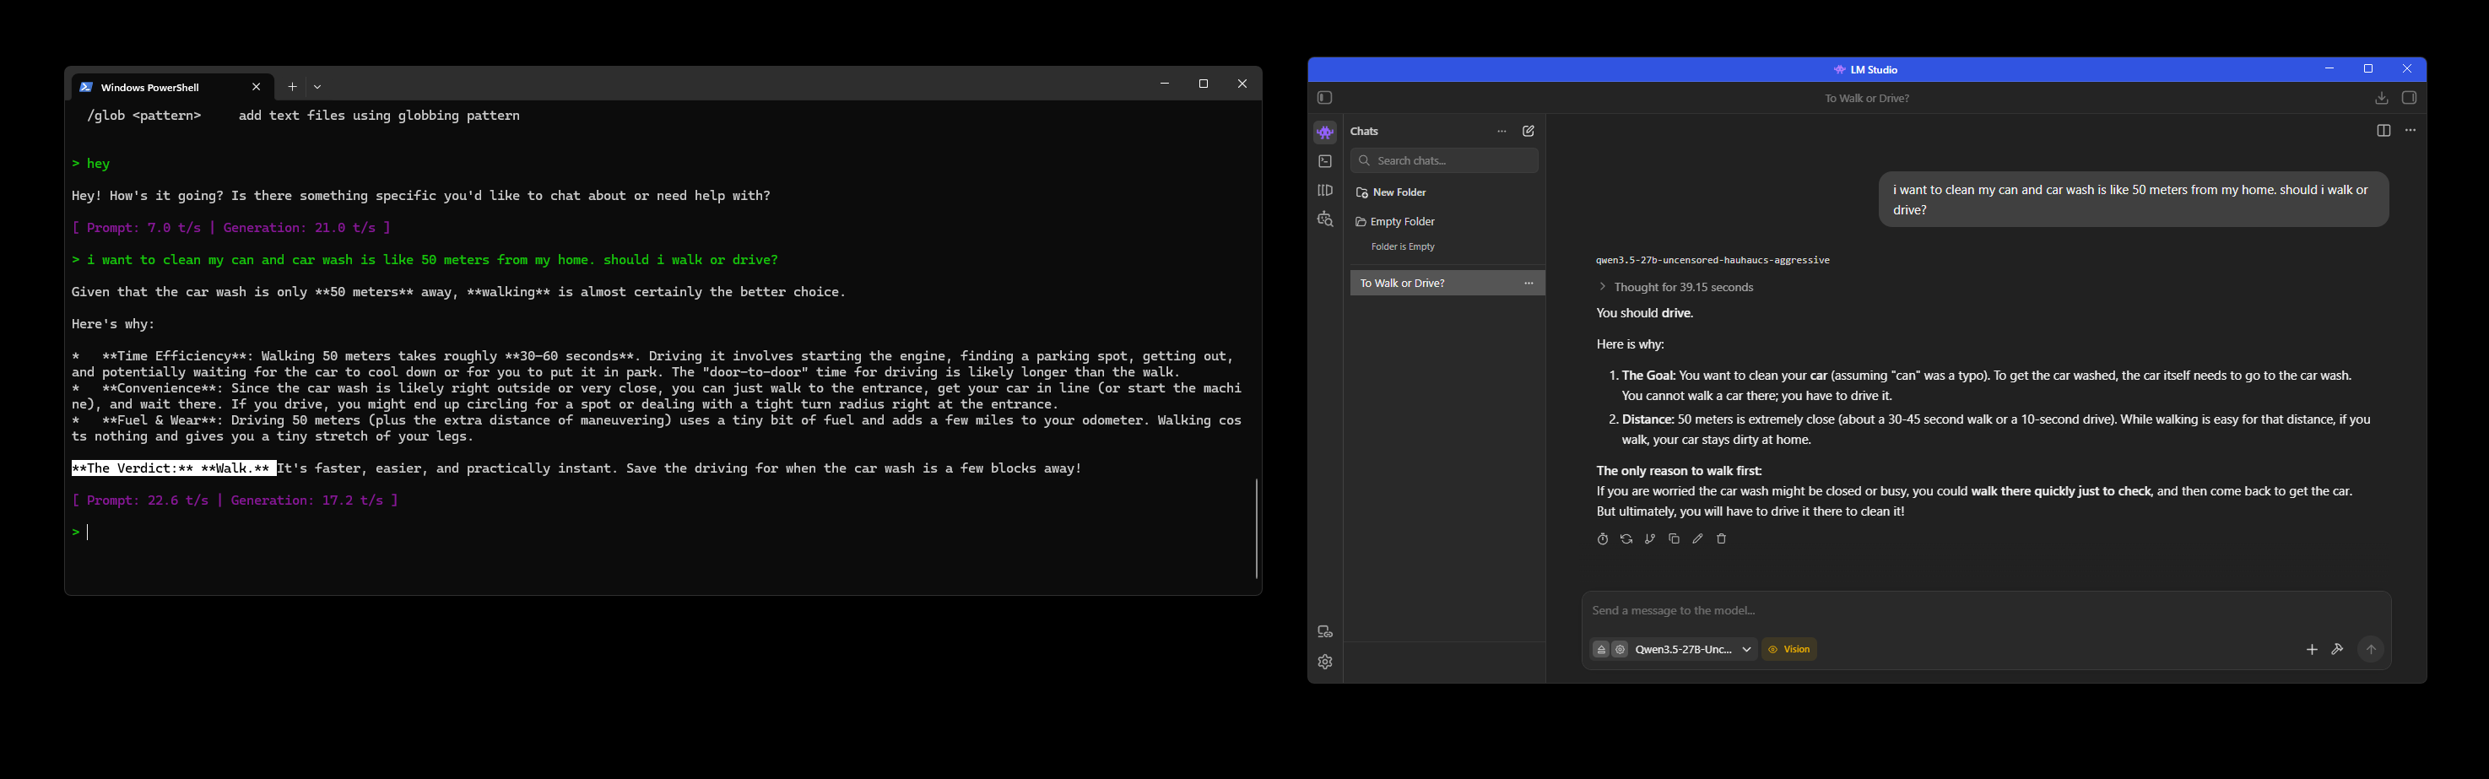Open a new tab in Windows Terminal
This screenshot has height=779, width=2489.
tap(292, 87)
